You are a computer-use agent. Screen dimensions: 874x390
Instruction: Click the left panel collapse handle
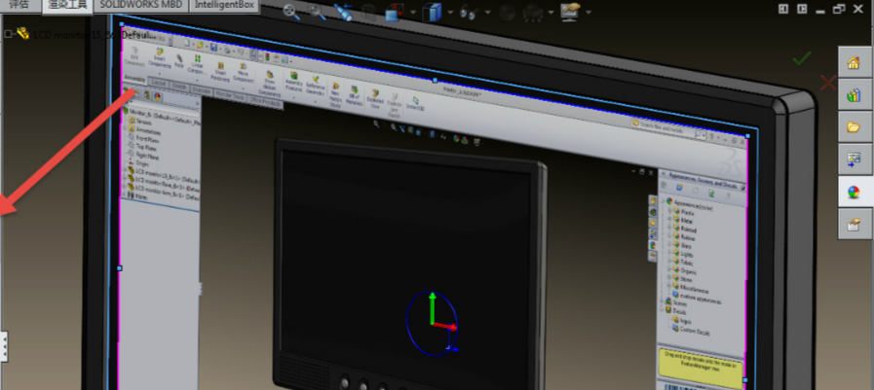4,343
